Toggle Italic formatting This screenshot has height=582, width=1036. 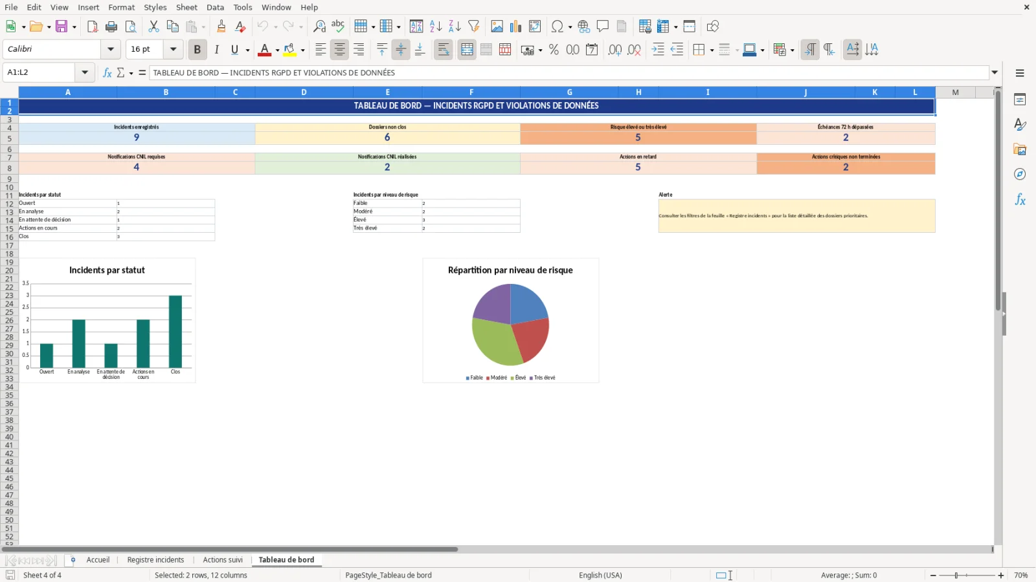coord(216,50)
